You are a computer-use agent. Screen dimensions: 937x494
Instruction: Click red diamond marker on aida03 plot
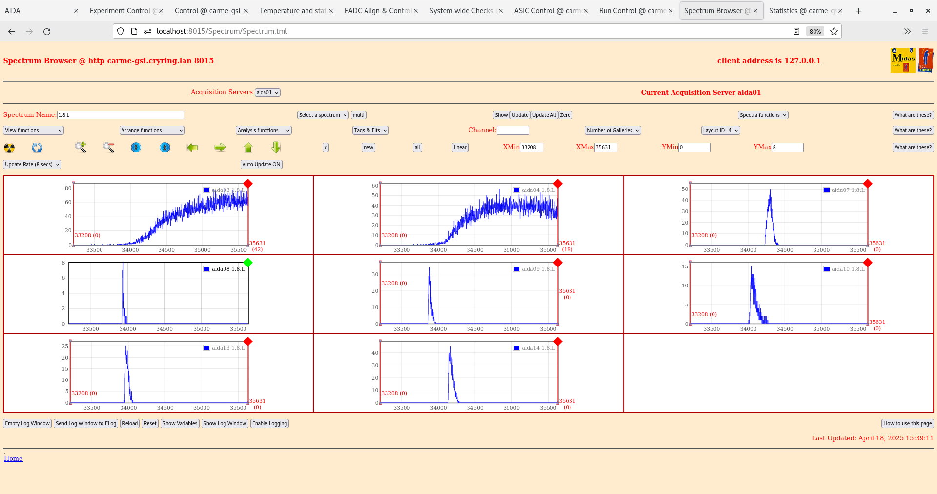(248, 184)
